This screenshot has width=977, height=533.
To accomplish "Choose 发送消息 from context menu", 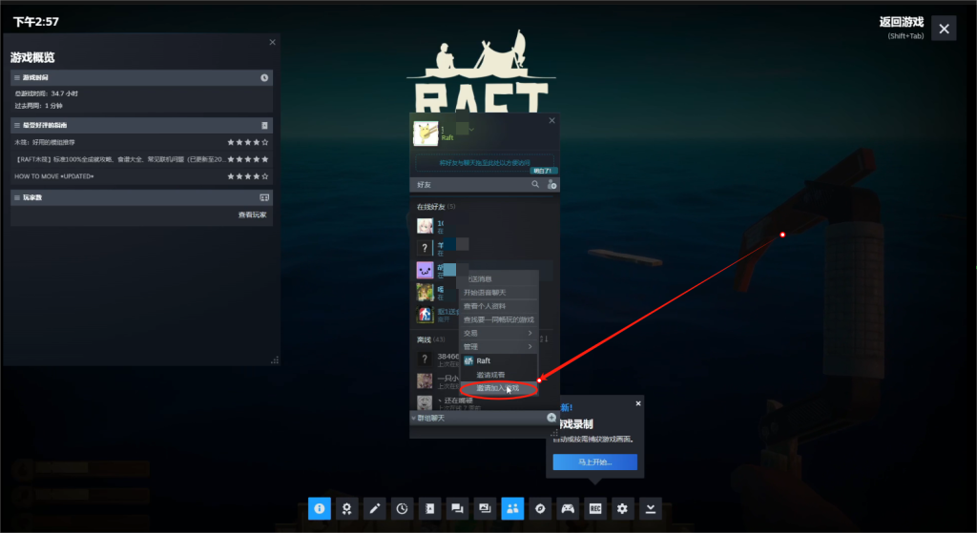I will (498, 279).
